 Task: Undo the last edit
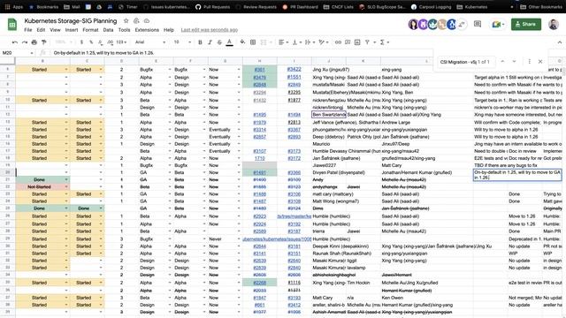[15, 42]
